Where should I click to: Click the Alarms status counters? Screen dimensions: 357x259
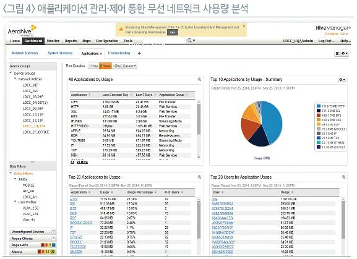46,252
